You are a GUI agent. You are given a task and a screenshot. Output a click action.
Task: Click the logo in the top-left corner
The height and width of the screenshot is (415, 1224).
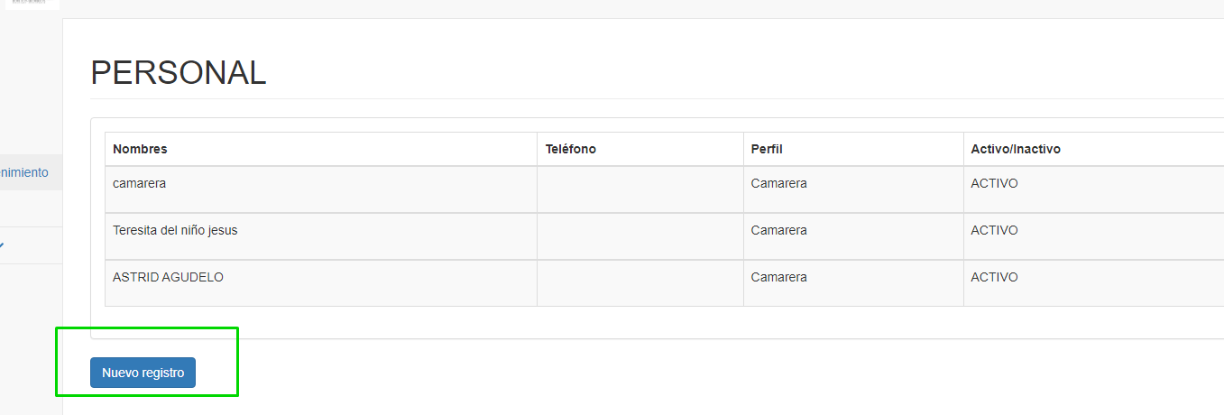30,4
